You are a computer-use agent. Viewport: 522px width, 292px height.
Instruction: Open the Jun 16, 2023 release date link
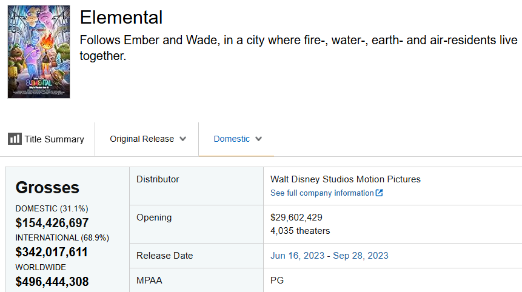tap(297, 256)
